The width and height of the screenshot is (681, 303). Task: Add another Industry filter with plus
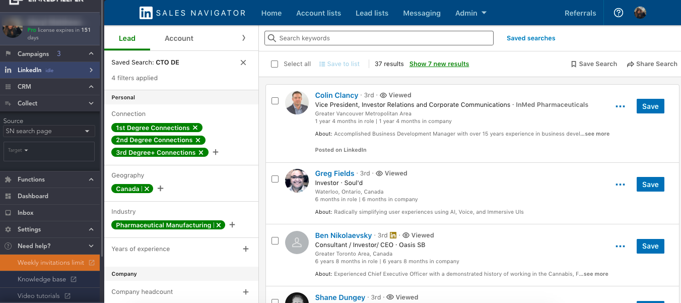232,225
